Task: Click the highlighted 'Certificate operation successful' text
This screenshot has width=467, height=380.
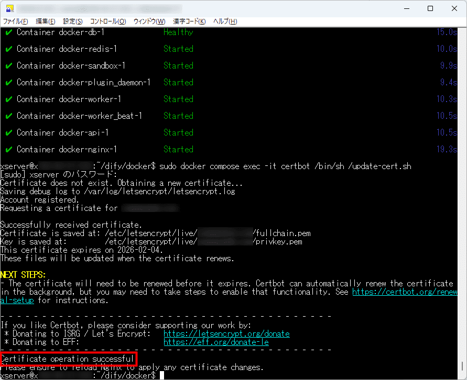Action: pos(68,359)
